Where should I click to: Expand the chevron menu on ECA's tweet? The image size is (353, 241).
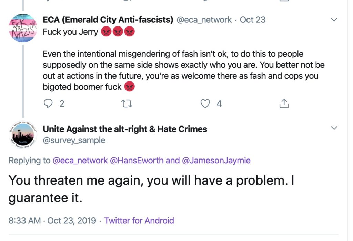point(334,20)
